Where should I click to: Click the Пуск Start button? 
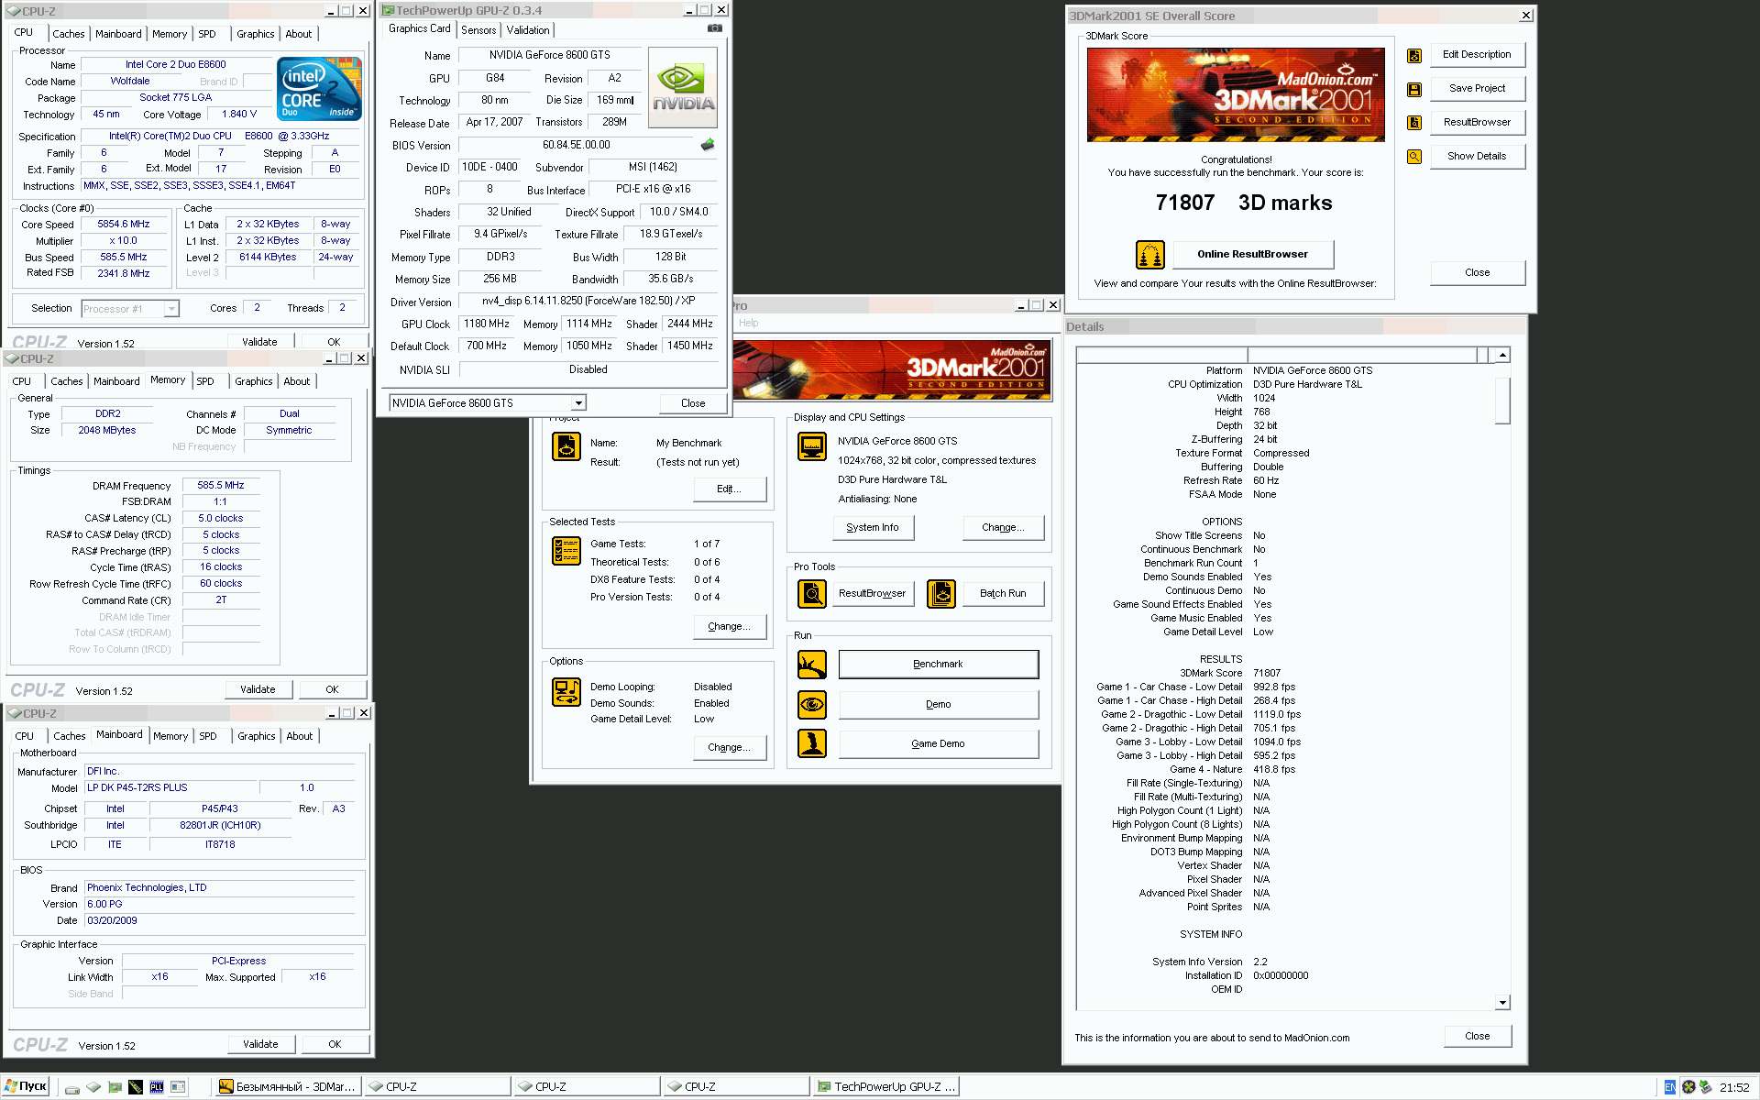(26, 1087)
